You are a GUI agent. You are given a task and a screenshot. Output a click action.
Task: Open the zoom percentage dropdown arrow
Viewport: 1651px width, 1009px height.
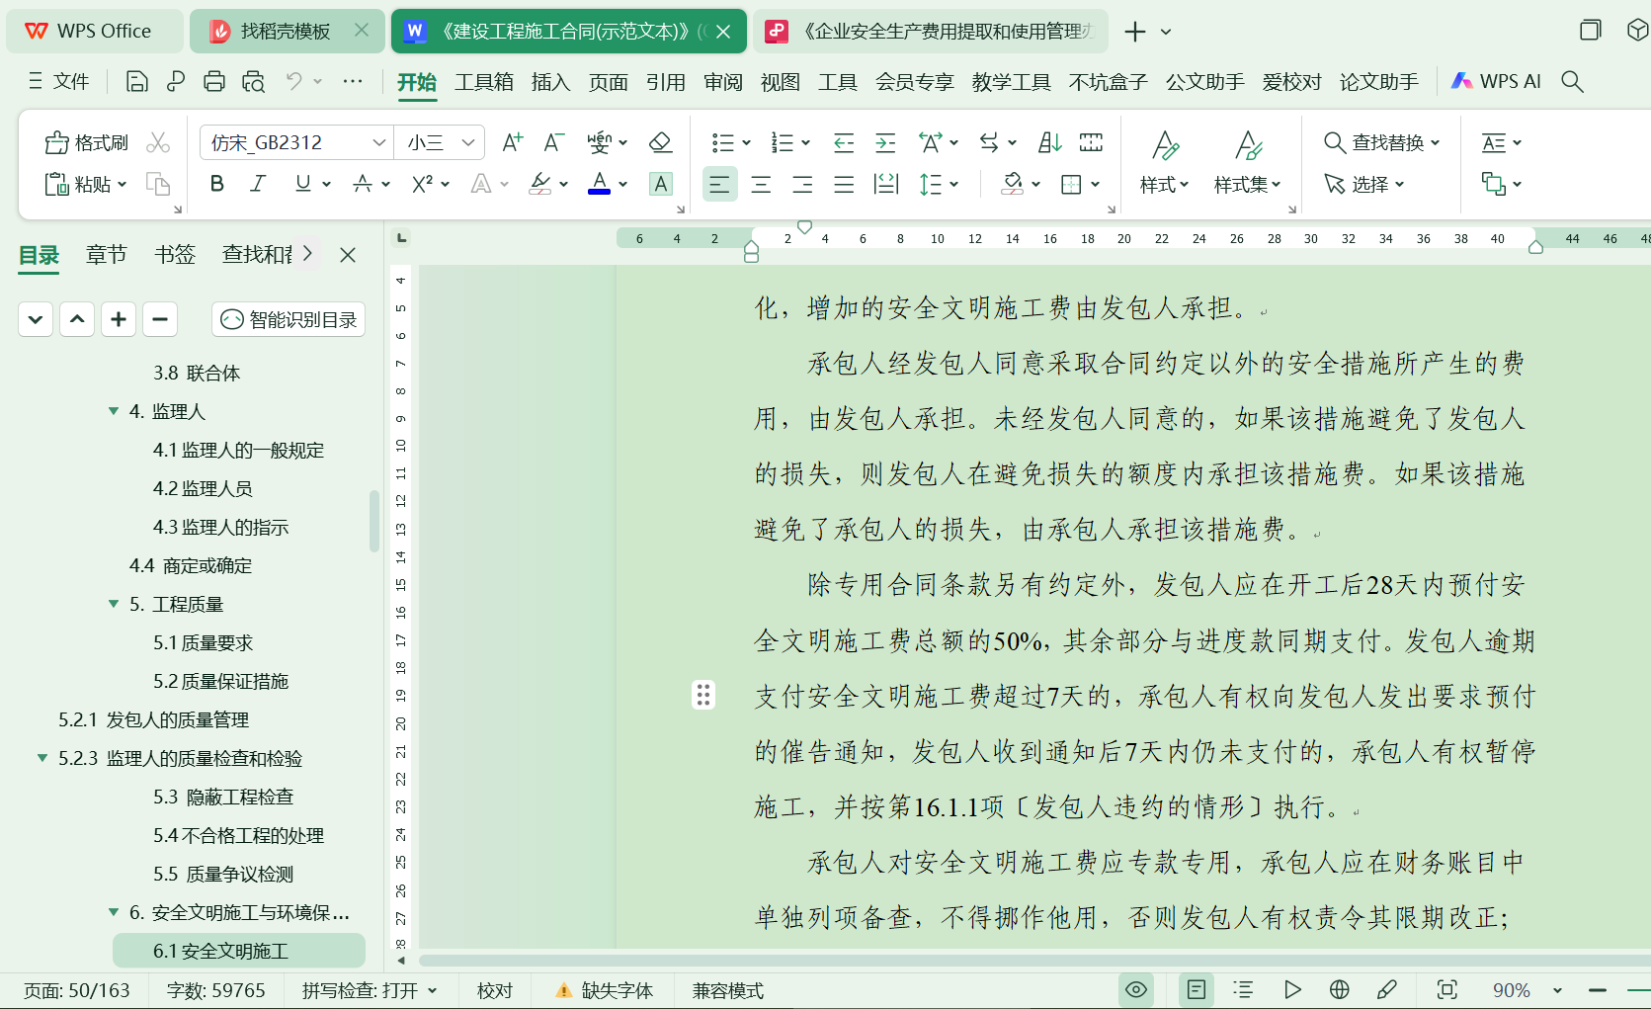coord(1557,990)
